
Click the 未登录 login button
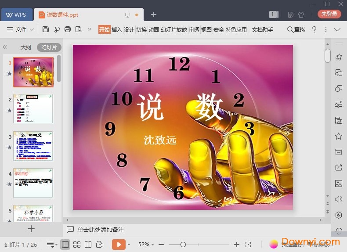(329, 14)
